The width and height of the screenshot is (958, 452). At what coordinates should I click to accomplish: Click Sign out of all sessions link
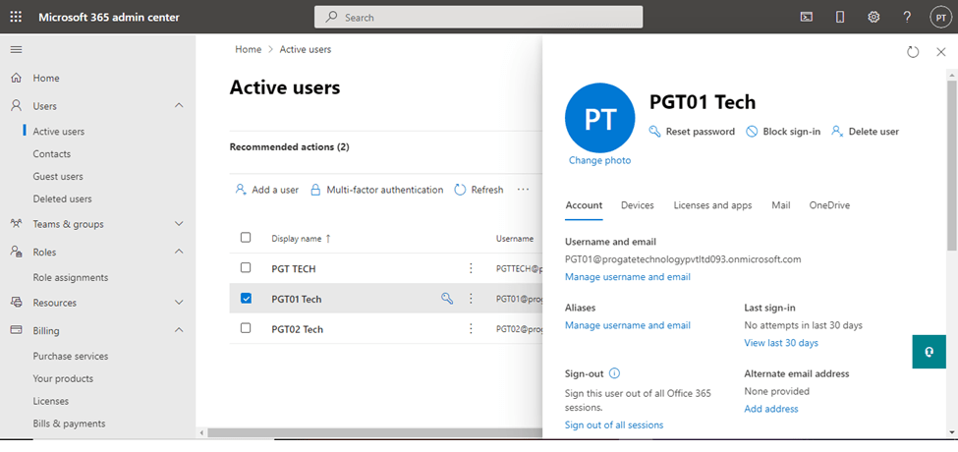pyautogui.click(x=614, y=424)
